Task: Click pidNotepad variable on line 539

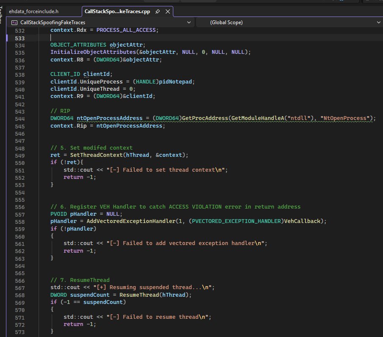Action: tap(175, 81)
